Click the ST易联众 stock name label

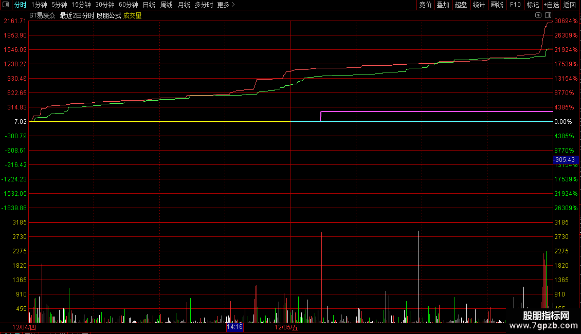coord(42,15)
